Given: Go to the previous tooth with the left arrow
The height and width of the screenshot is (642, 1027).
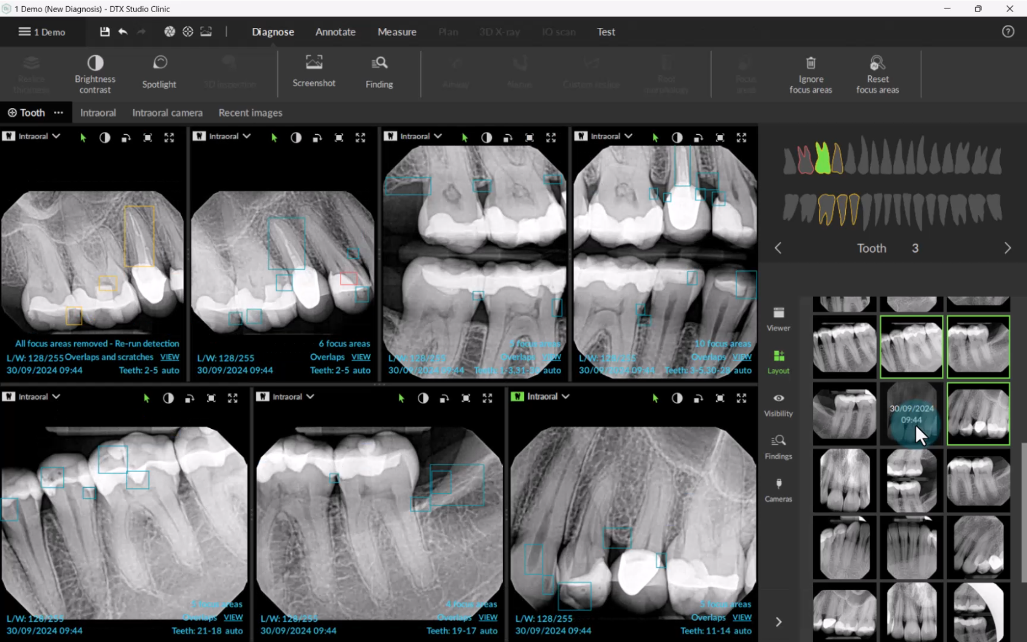Looking at the screenshot, I should coord(778,248).
